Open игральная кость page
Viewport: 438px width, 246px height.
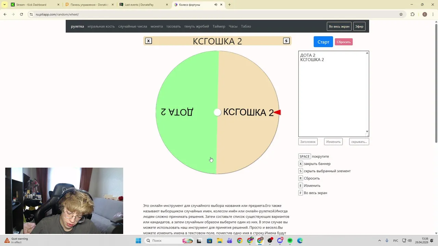point(101,26)
